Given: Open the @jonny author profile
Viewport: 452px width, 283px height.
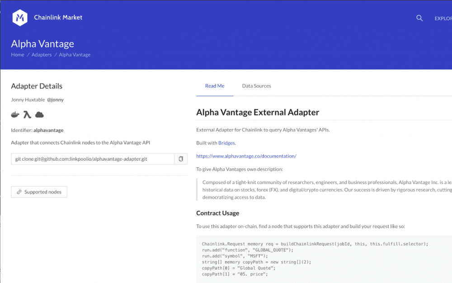Looking at the screenshot, I should 55,100.
